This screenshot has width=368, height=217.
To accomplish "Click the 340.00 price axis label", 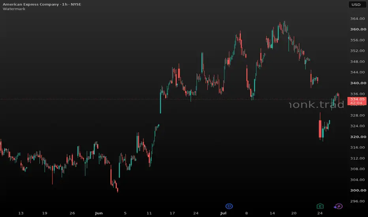I will (x=358, y=83).
